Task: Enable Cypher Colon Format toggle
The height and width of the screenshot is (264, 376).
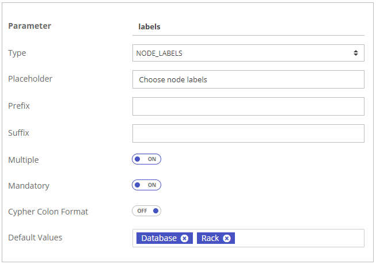Action: pos(146,211)
